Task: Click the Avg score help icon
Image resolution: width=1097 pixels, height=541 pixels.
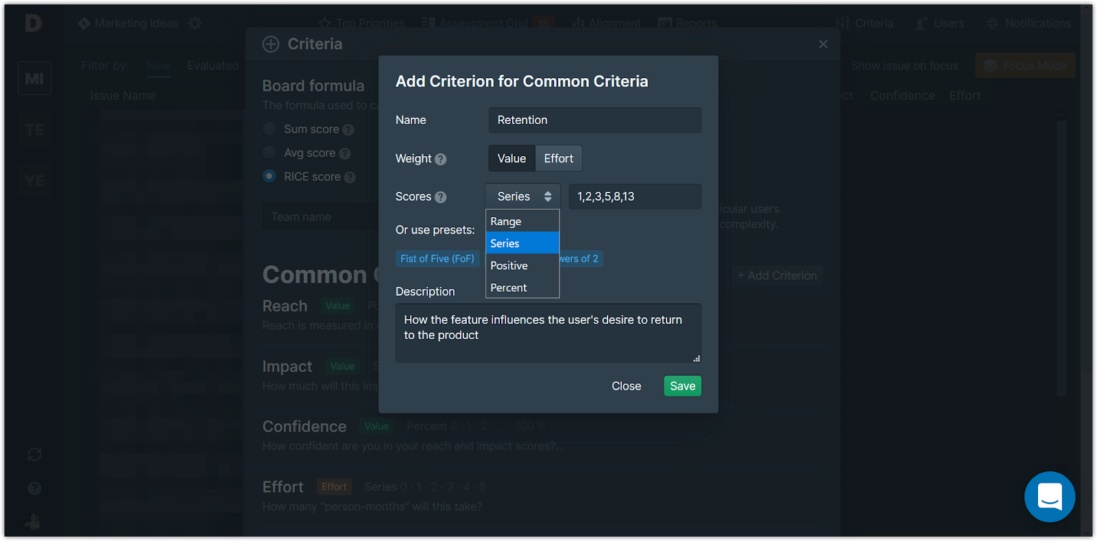Action: (x=345, y=153)
